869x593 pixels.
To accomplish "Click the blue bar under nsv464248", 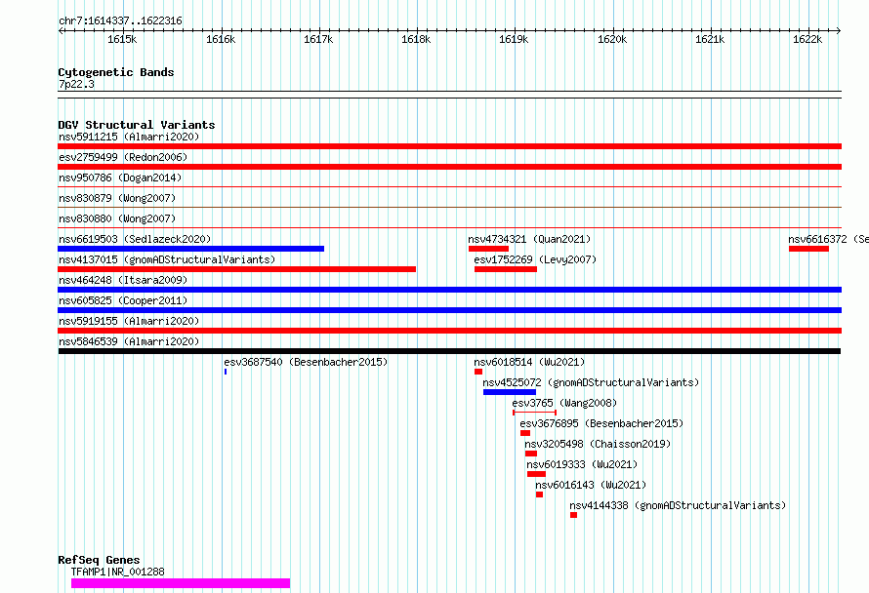I will point(449,290).
